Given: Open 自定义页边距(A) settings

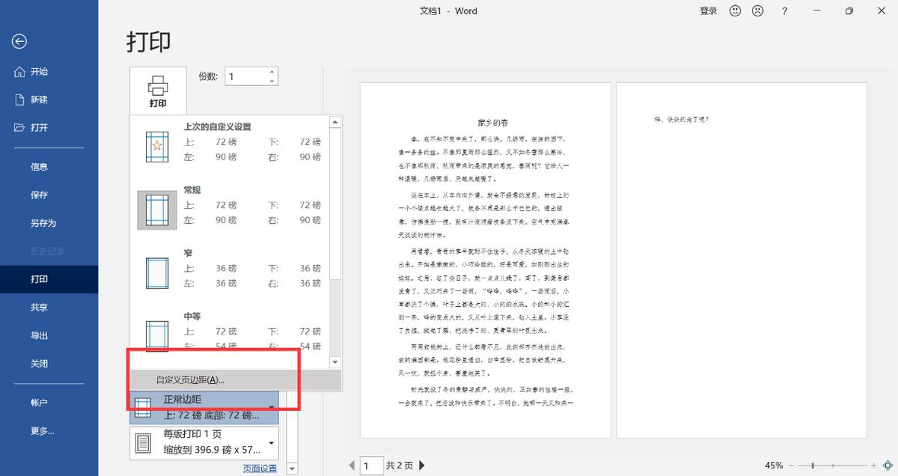Looking at the screenshot, I should (191, 379).
